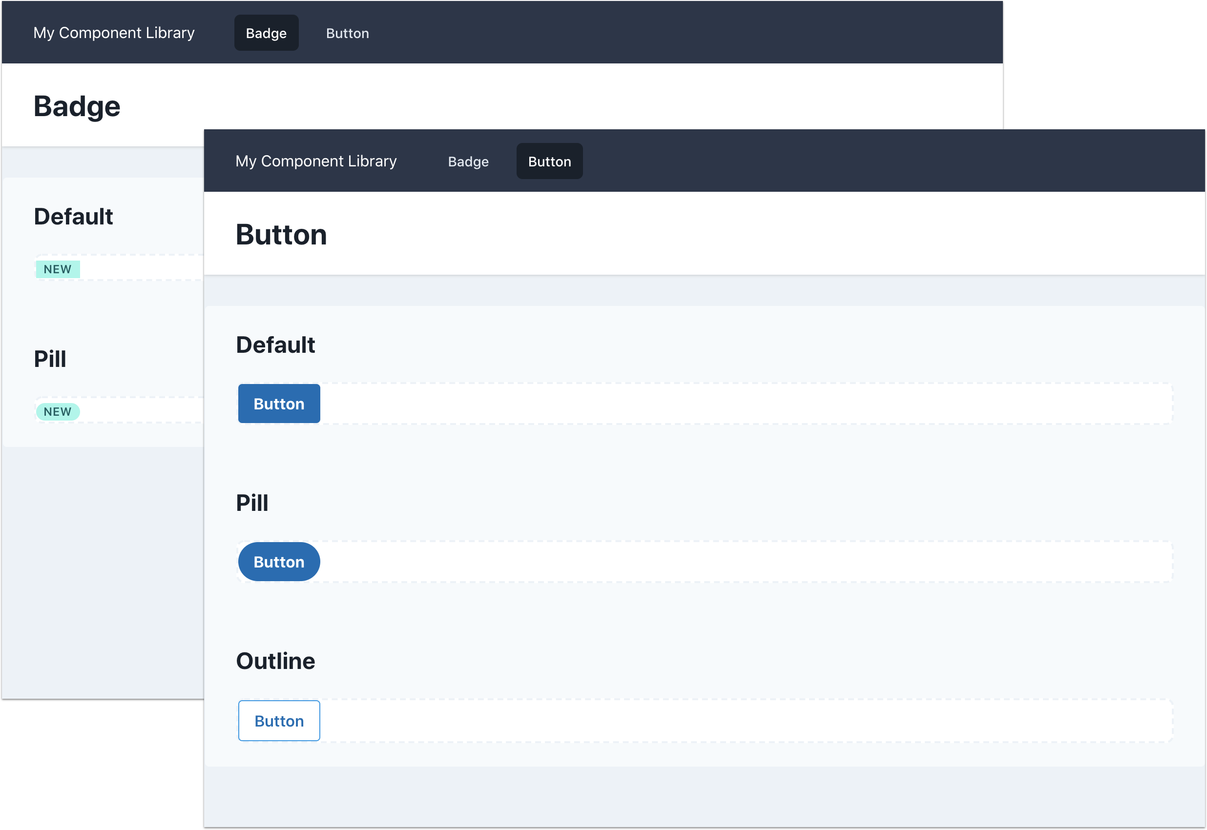Click the Pill section heading on Button page
Screen dimensions: 1207x830
click(252, 503)
